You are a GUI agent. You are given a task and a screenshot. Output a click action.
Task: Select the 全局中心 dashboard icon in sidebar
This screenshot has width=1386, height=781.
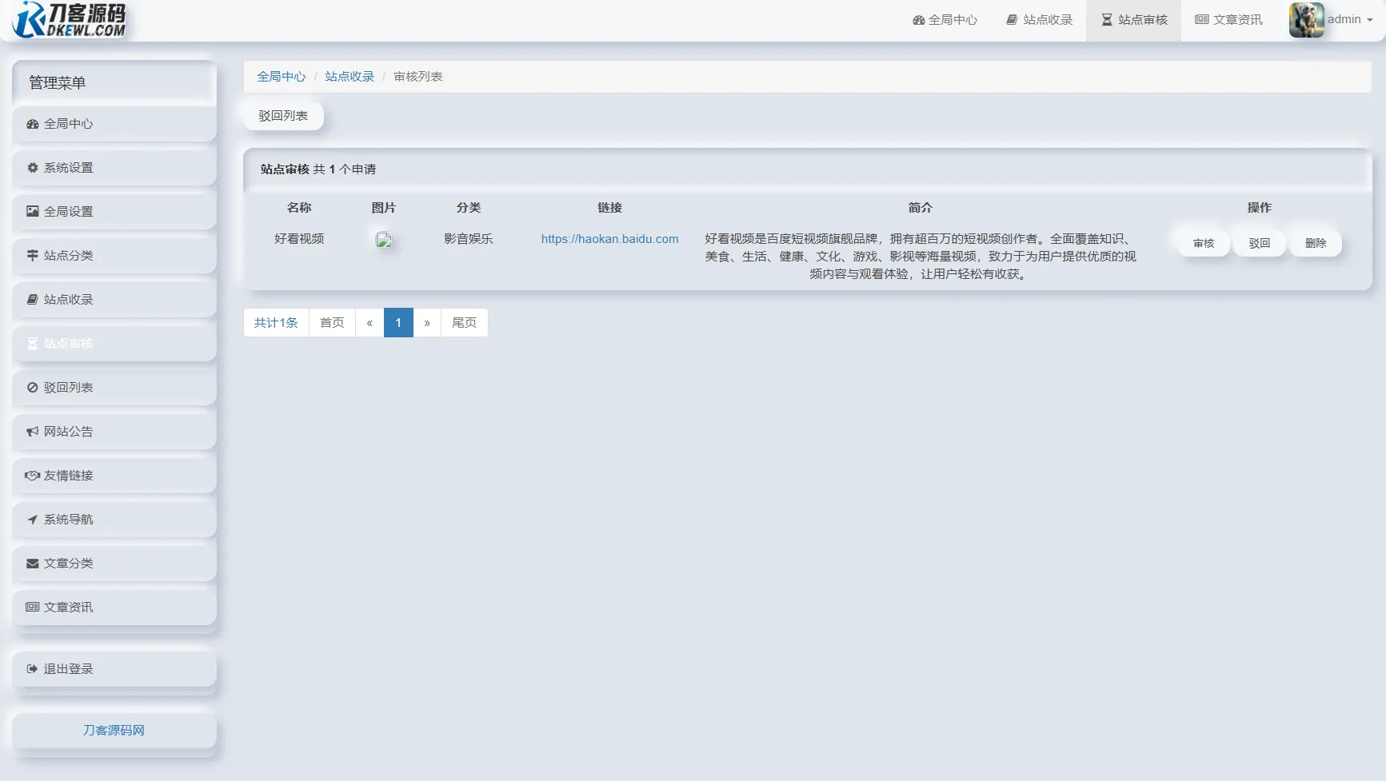point(32,124)
